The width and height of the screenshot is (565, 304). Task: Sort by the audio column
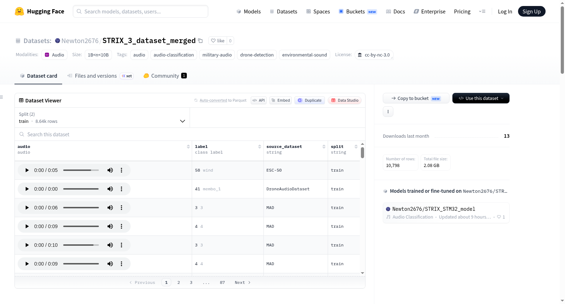point(188,147)
